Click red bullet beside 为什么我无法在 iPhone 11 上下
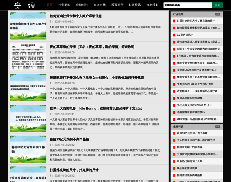 (174, 105)
